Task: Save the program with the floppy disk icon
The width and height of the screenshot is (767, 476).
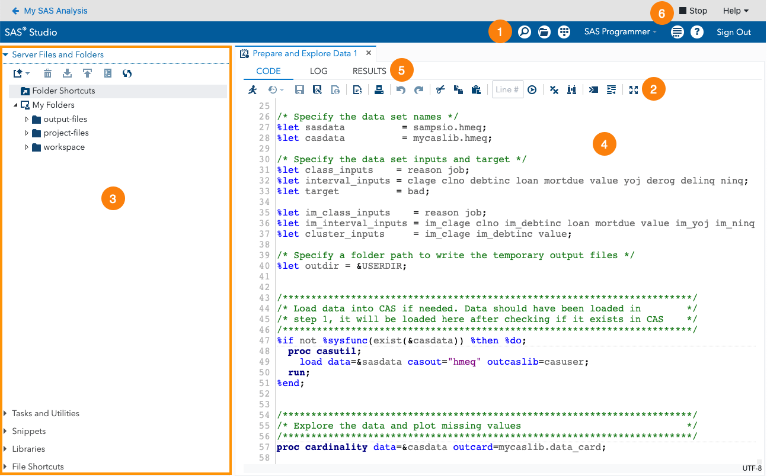Action: point(299,90)
